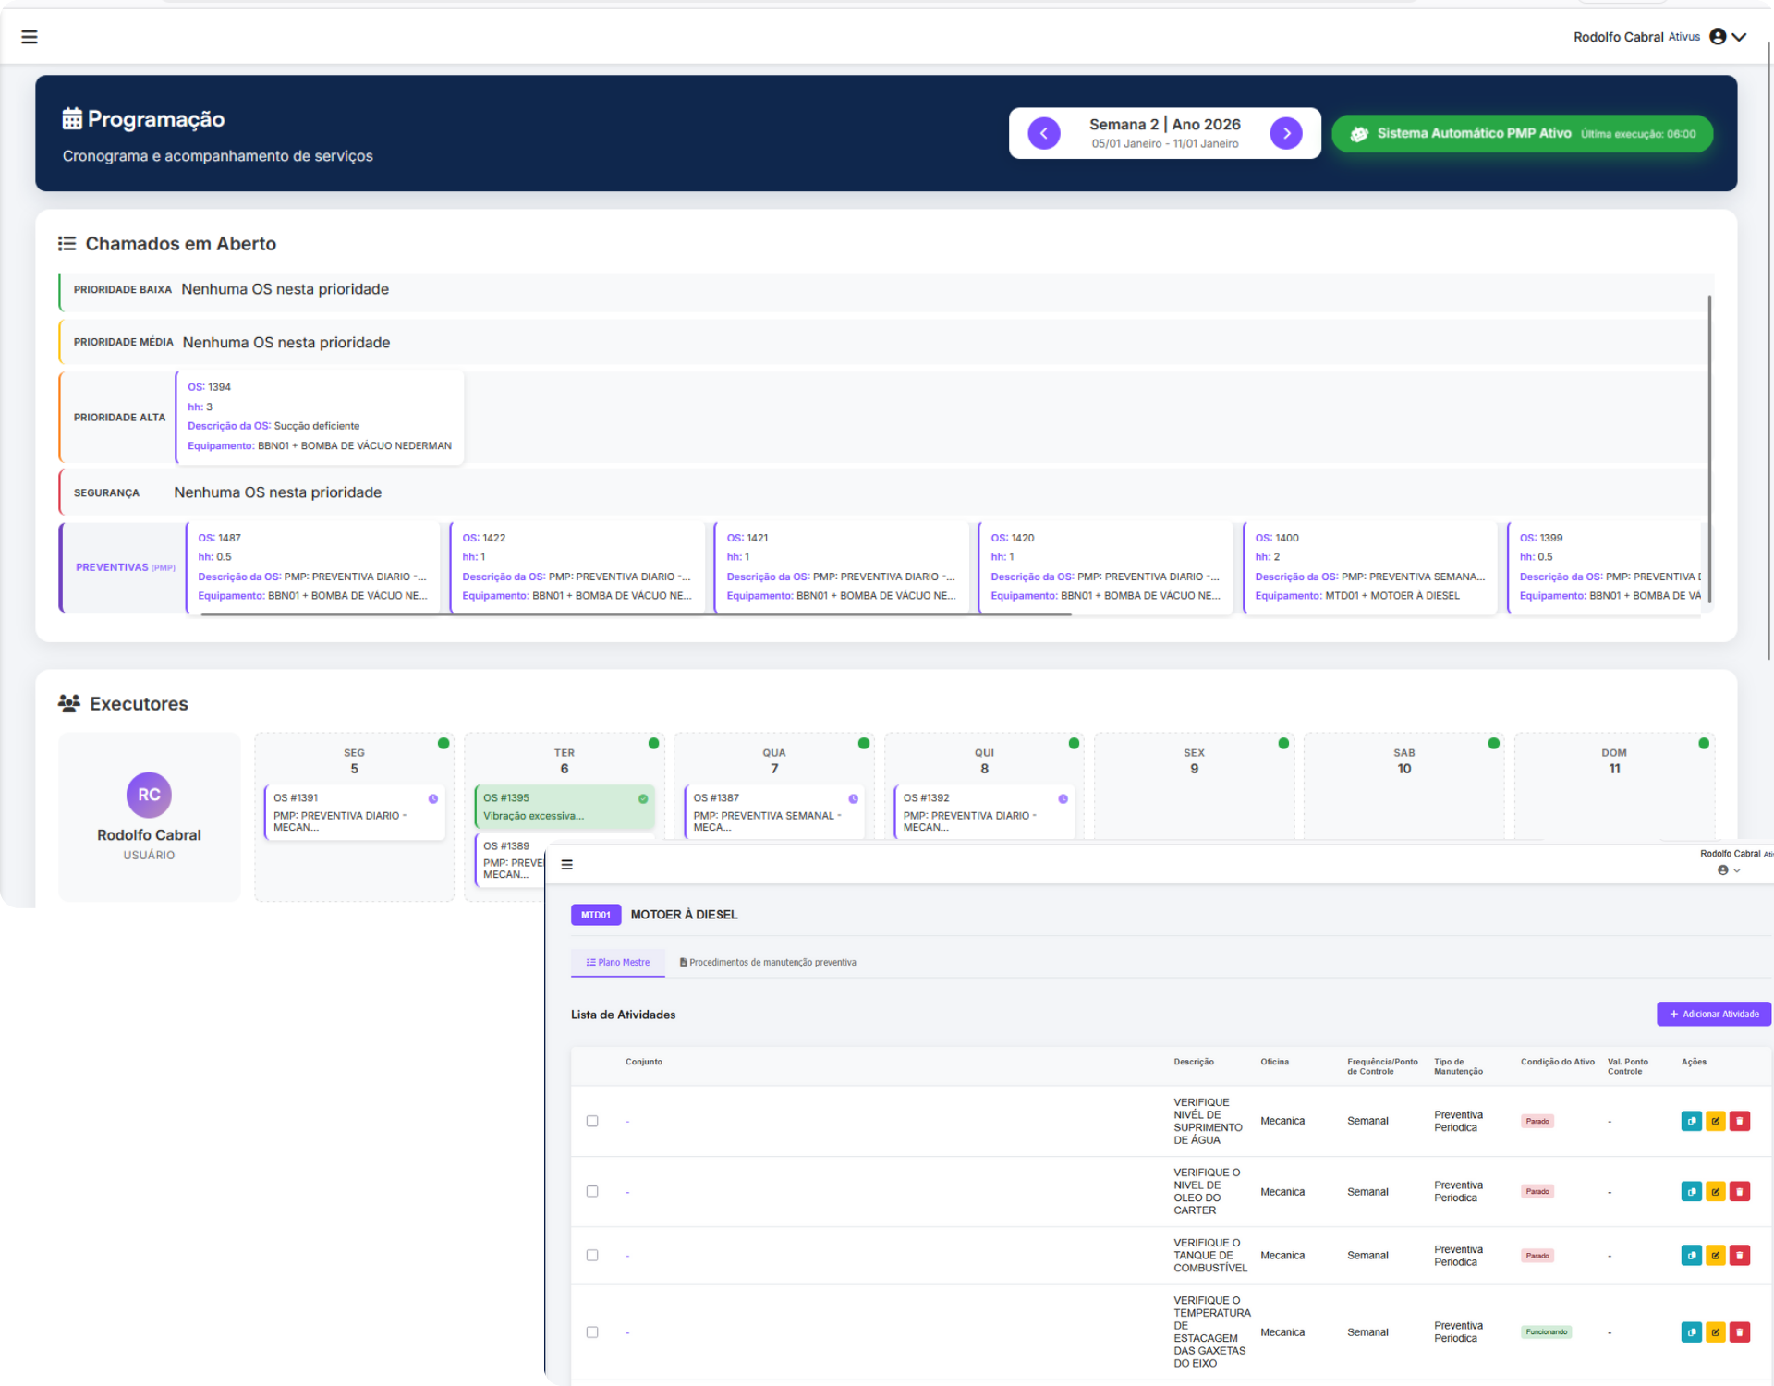Open the top-left hamburger menu
This screenshot has width=1774, height=1386.
(30, 37)
